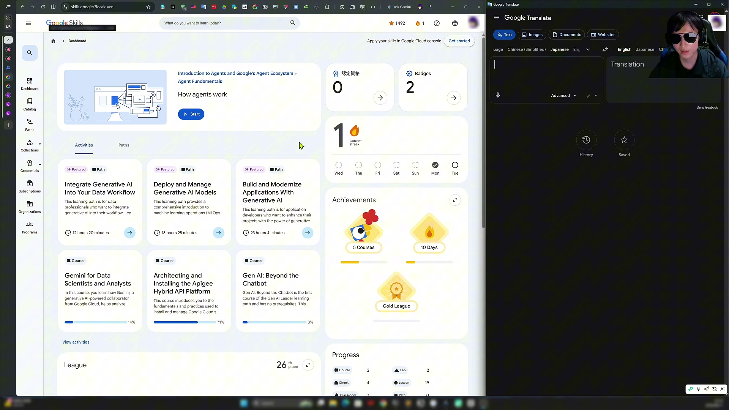The image size is (729, 410).
Task: Click Send feedback in Google Translate
Action: (707, 107)
